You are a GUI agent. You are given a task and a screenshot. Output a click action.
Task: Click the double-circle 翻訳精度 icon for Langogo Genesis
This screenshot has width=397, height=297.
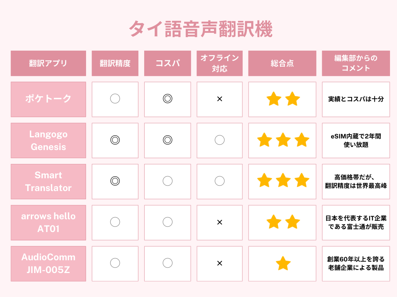coord(115,140)
